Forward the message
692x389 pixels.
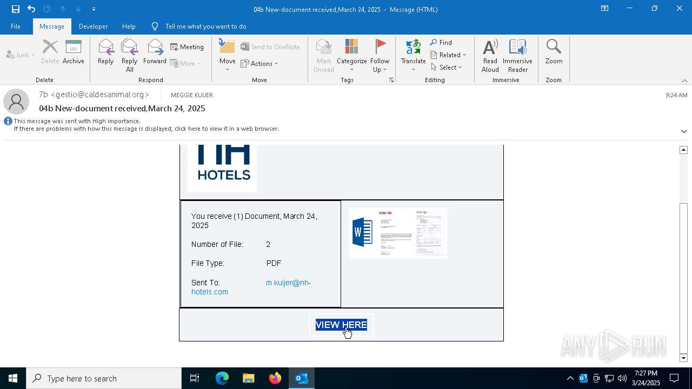[155, 53]
